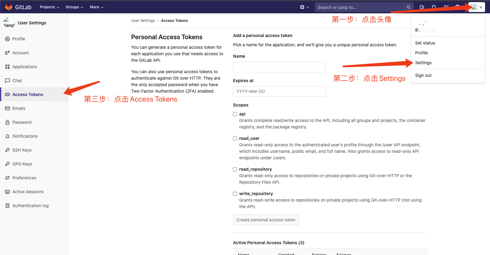Screen dimensions: 490x255
Task: Click the GitLab fox logo
Action: click(x=9, y=7)
